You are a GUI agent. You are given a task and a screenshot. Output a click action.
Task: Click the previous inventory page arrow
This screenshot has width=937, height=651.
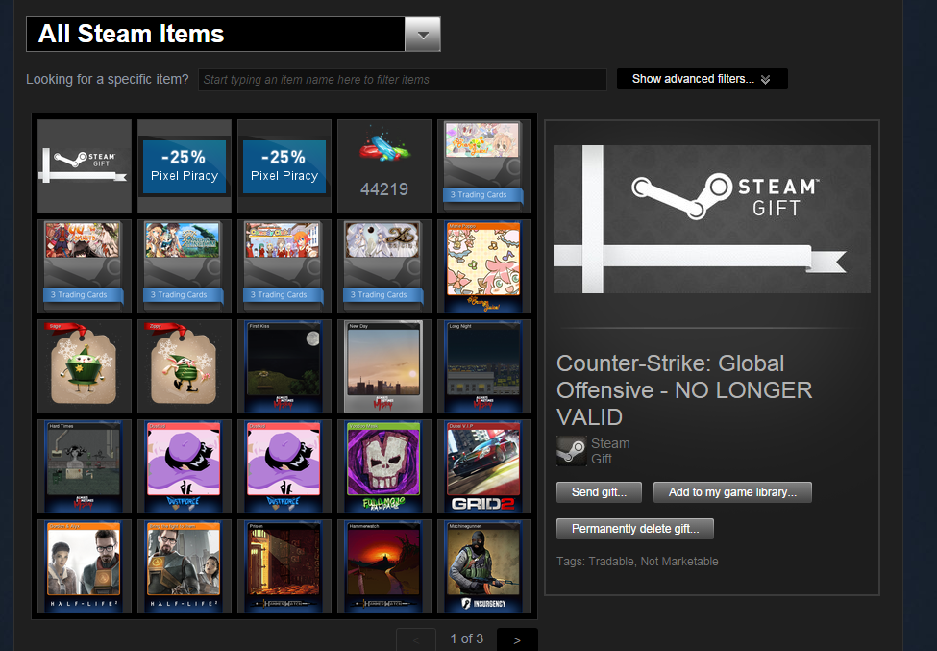click(416, 640)
